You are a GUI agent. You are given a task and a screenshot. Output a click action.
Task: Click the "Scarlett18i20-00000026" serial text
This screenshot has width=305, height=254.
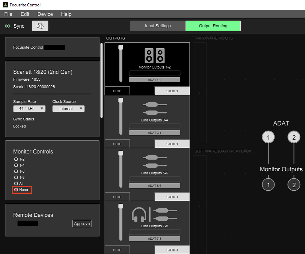pyautogui.click(x=34, y=87)
